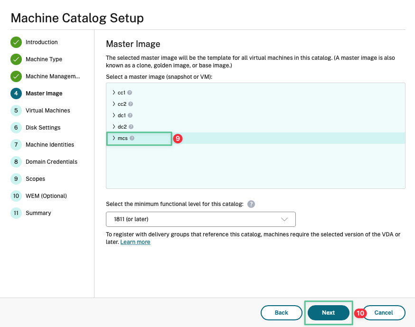The width and height of the screenshot is (415, 327).
Task: Click the green checkmark beside Machine Type
Action: [x=16, y=59]
